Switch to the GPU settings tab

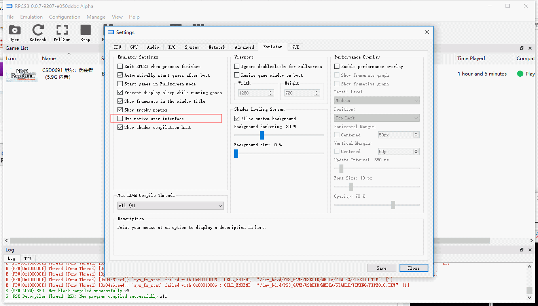point(134,47)
